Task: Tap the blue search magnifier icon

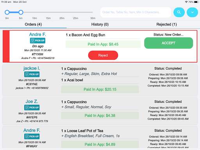Action: click(179, 12)
